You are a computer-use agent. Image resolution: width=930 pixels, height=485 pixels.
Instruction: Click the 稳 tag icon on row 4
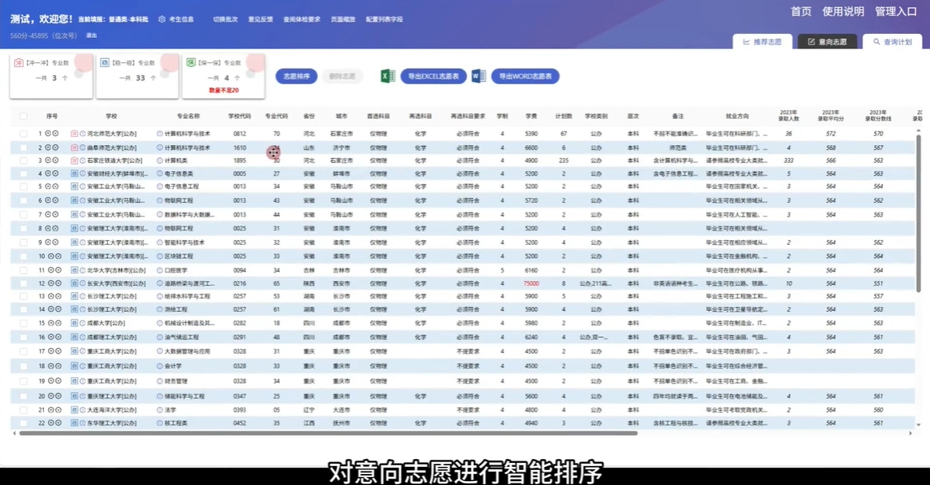tap(75, 173)
